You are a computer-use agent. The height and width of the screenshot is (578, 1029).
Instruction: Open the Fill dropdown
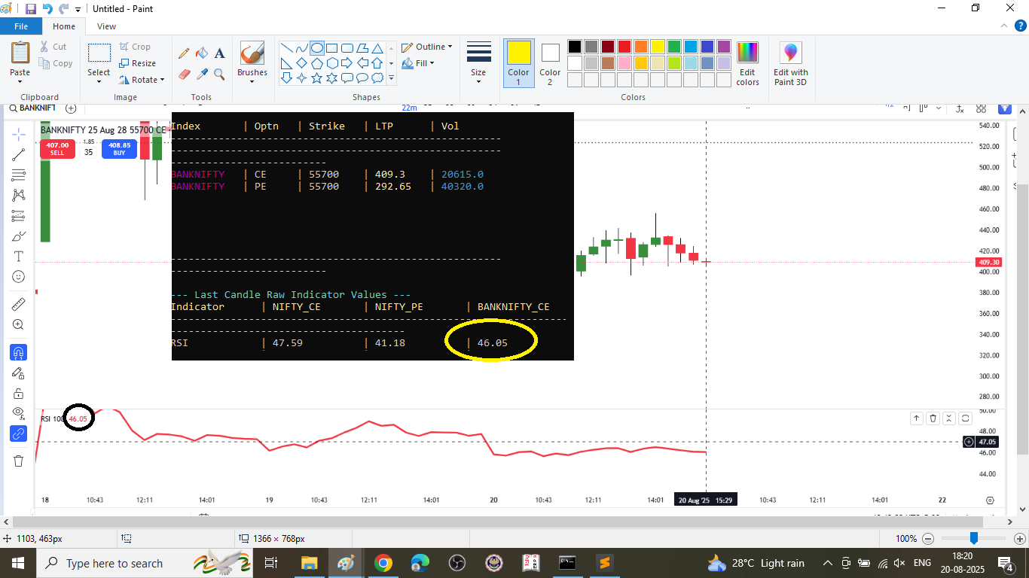click(x=419, y=64)
